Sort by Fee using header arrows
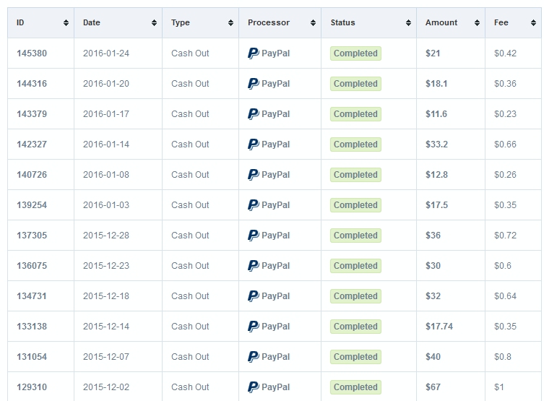 tap(533, 23)
